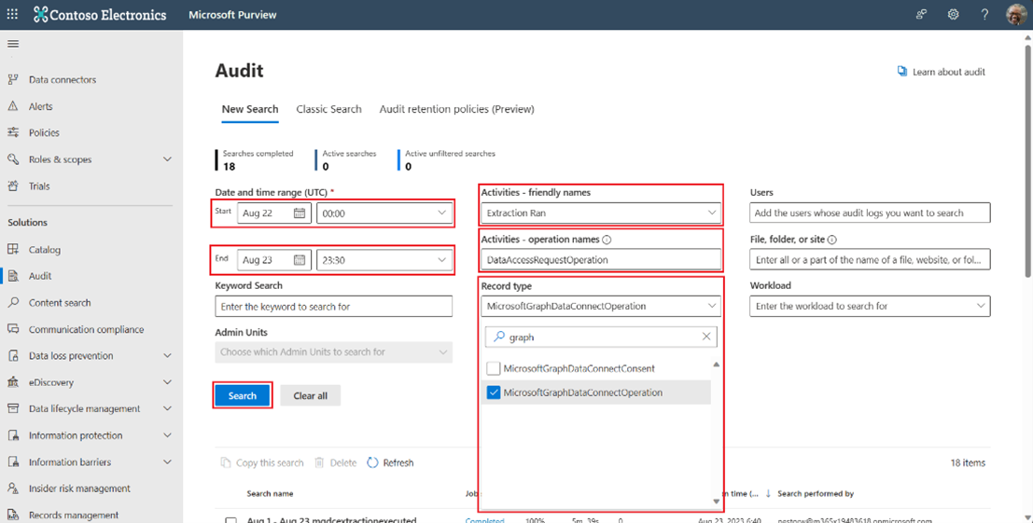Click the Communication compliance icon
Image resolution: width=1033 pixels, height=523 pixels.
12,329
